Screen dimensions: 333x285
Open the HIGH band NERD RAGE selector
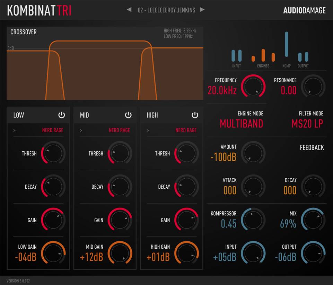coord(186,130)
